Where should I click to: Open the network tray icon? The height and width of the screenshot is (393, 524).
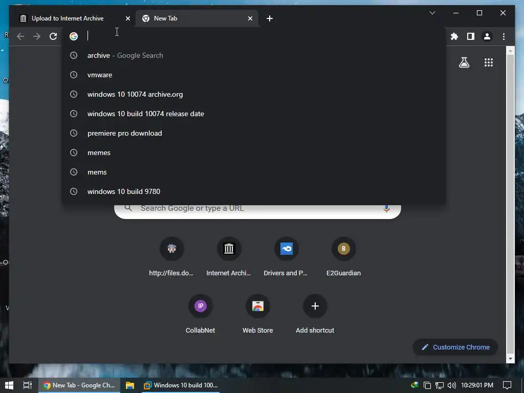[439, 385]
